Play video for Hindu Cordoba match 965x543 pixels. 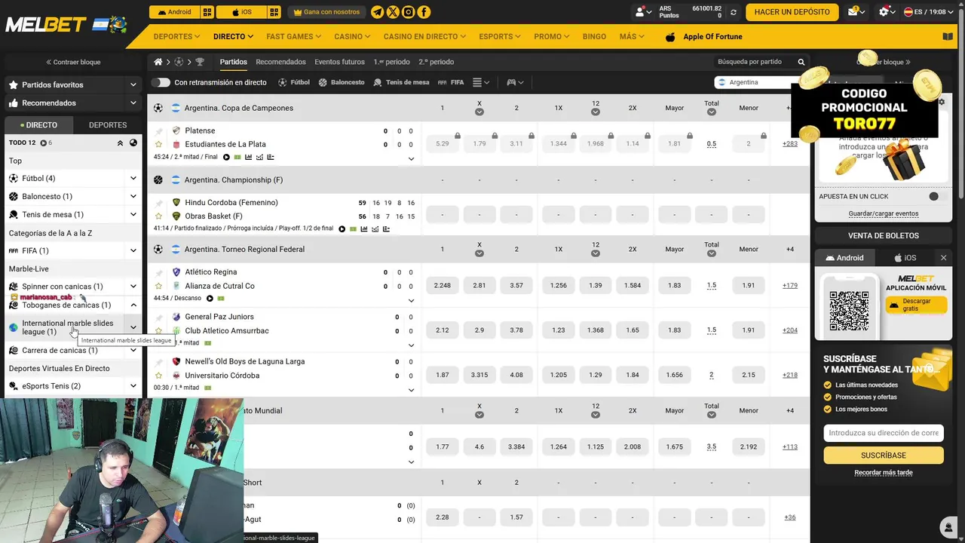click(342, 229)
